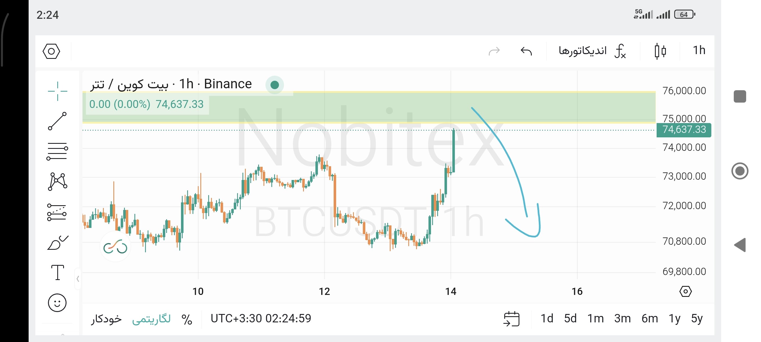
Task: Select the crosshair cursor tool
Action: click(58, 91)
